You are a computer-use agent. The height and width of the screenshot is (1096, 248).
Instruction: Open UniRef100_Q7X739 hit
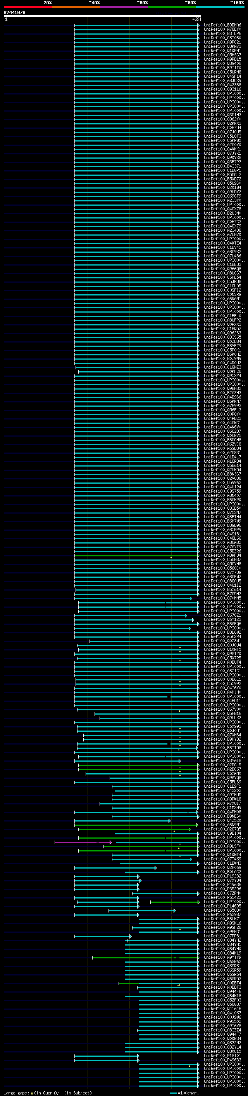click(222, 572)
